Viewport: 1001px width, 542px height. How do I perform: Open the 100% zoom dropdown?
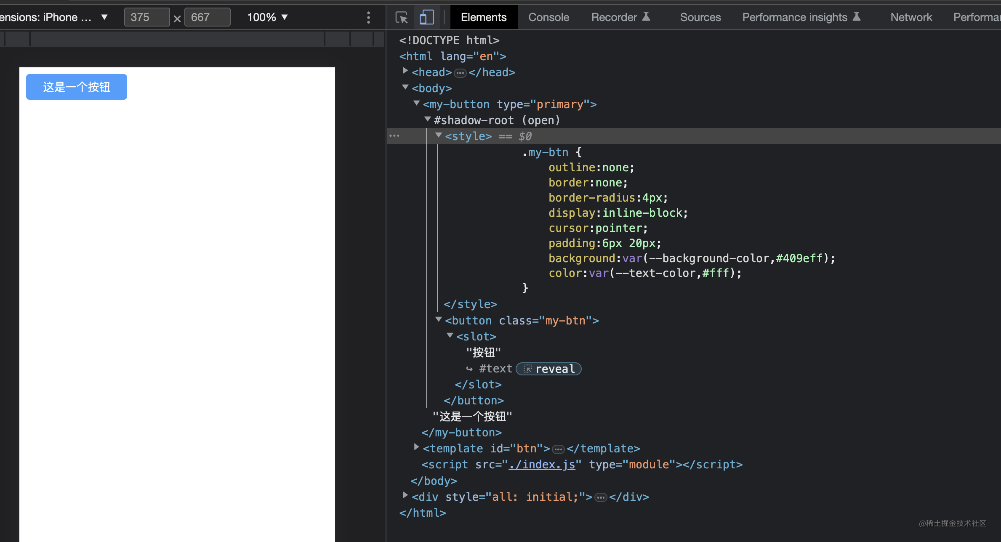click(x=267, y=17)
